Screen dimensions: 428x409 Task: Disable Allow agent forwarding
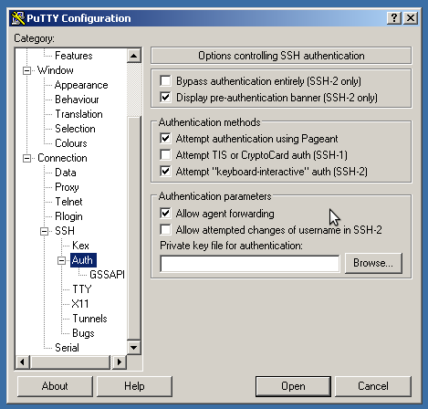(165, 214)
